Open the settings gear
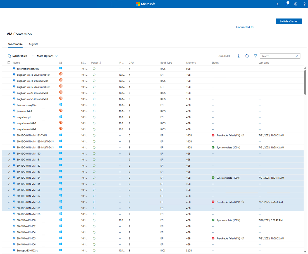This screenshot has width=308, height=254. 296,4
